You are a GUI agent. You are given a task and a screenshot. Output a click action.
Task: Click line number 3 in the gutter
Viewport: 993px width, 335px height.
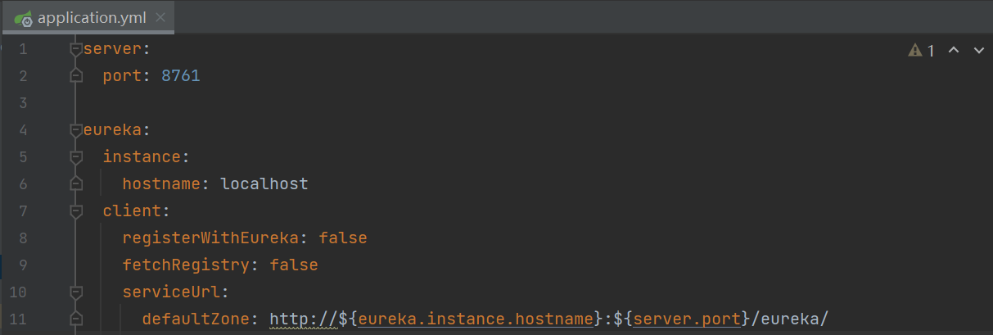click(22, 103)
